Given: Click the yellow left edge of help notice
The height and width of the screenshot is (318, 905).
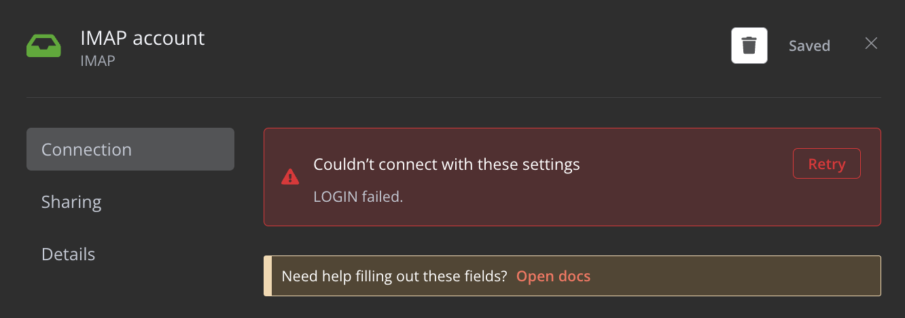Looking at the screenshot, I should click(x=268, y=276).
